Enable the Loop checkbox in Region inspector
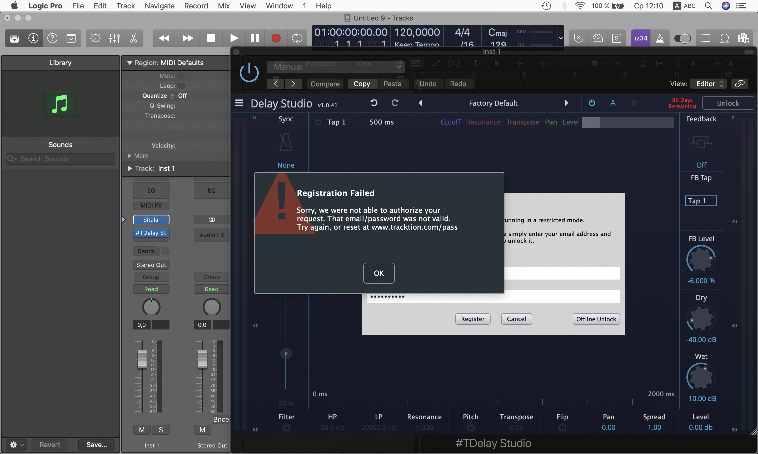758x454 pixels. (x=181, y=86)
